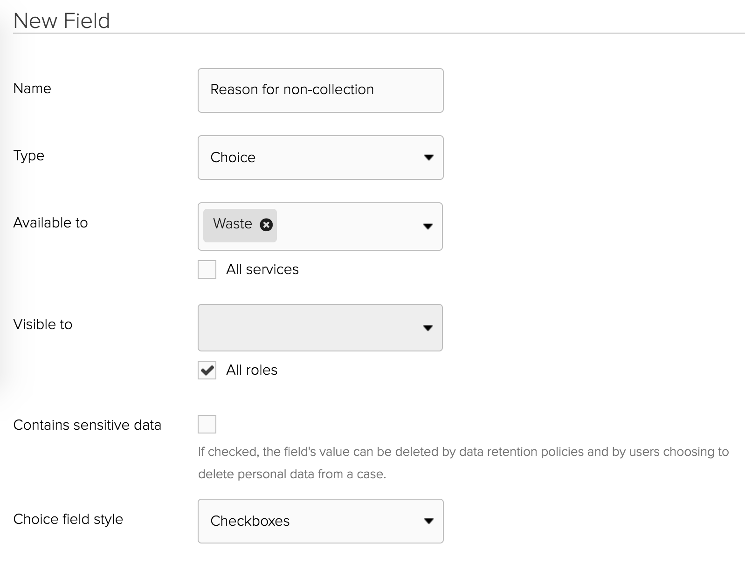Click the Name input field
This screenshot has height=564, width=745.
pos(320,90)
